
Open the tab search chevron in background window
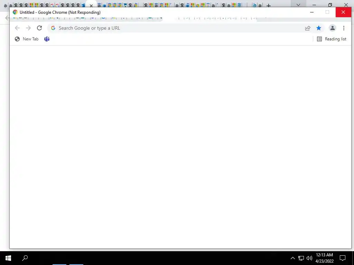coord(298,5)
